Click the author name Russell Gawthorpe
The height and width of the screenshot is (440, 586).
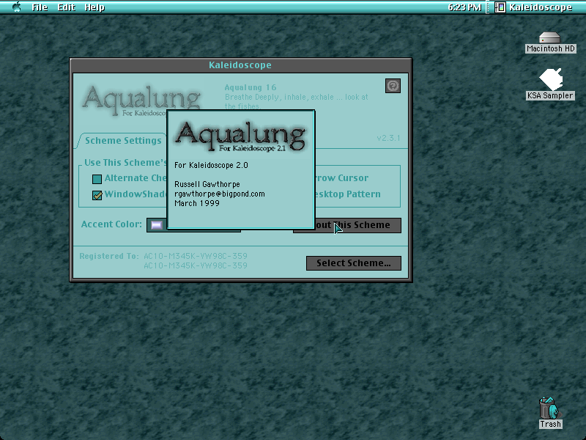[x=207, y=184]
